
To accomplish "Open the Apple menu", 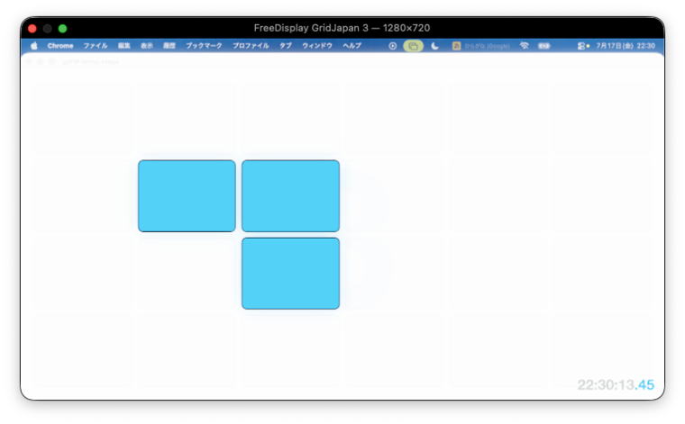I will (34, 46).
